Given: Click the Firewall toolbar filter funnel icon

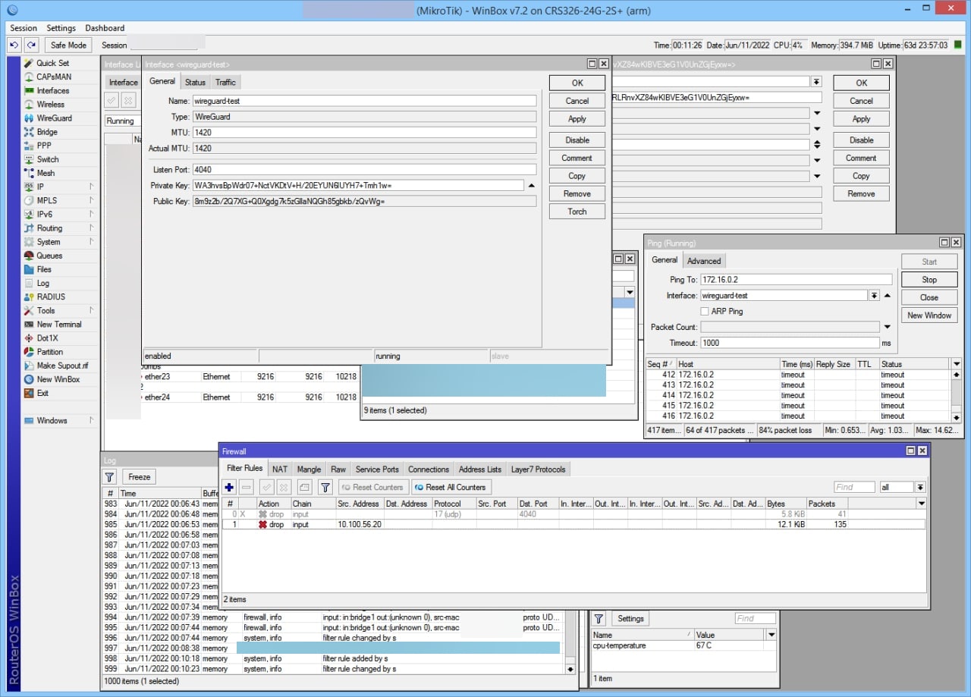Looking at the screenshot, I should pos(325,487).
